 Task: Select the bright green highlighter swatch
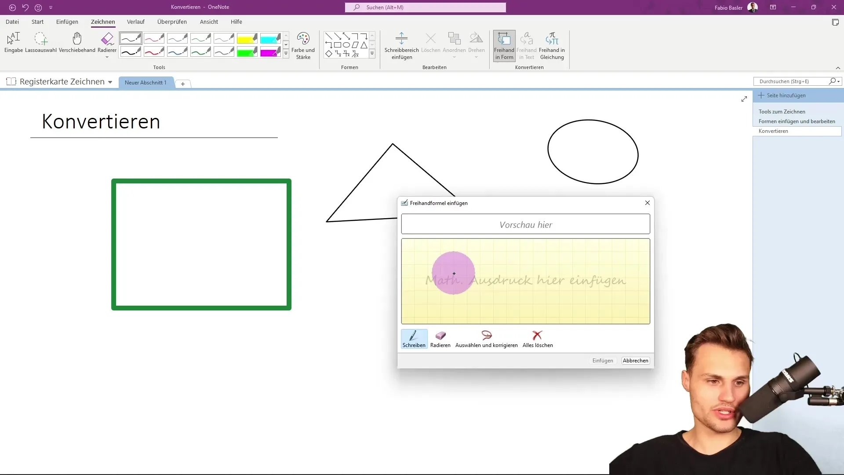(x=247, y=52)
